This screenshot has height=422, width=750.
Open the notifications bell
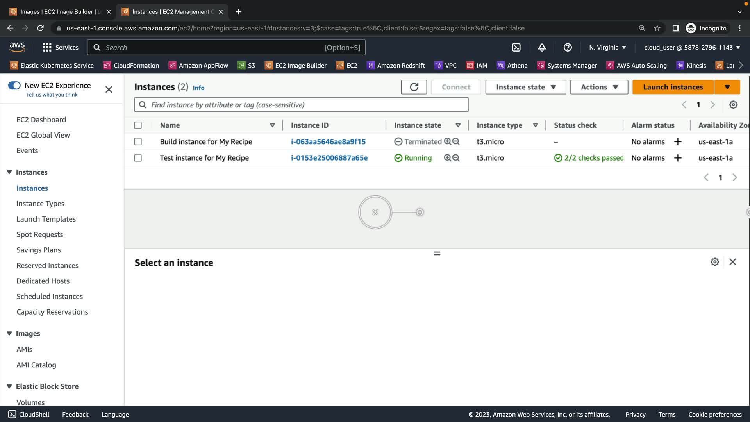click(542, 48)
